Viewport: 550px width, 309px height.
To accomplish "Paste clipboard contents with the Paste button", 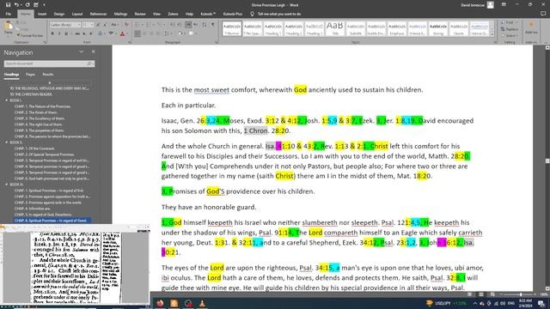I will coord(8,28).
